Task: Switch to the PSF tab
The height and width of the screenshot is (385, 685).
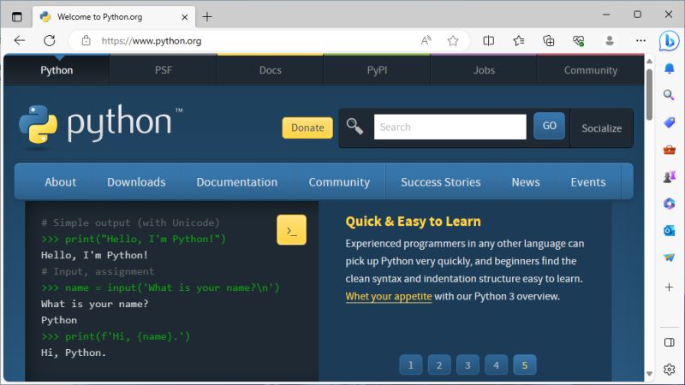Action: [164, 70]
